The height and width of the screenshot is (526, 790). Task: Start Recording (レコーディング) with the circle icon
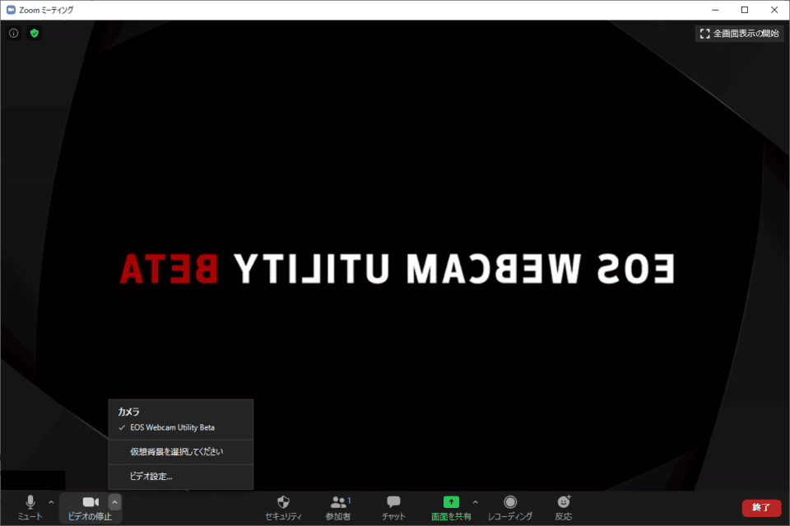coord(510,502)
